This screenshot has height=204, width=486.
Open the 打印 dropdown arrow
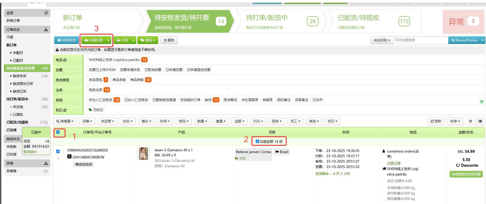tap(133, 40)
